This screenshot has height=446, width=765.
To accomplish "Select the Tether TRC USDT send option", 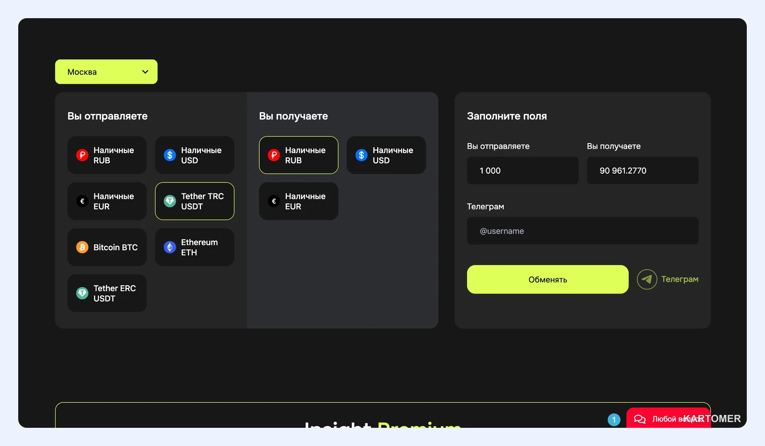I will (195, 201).
